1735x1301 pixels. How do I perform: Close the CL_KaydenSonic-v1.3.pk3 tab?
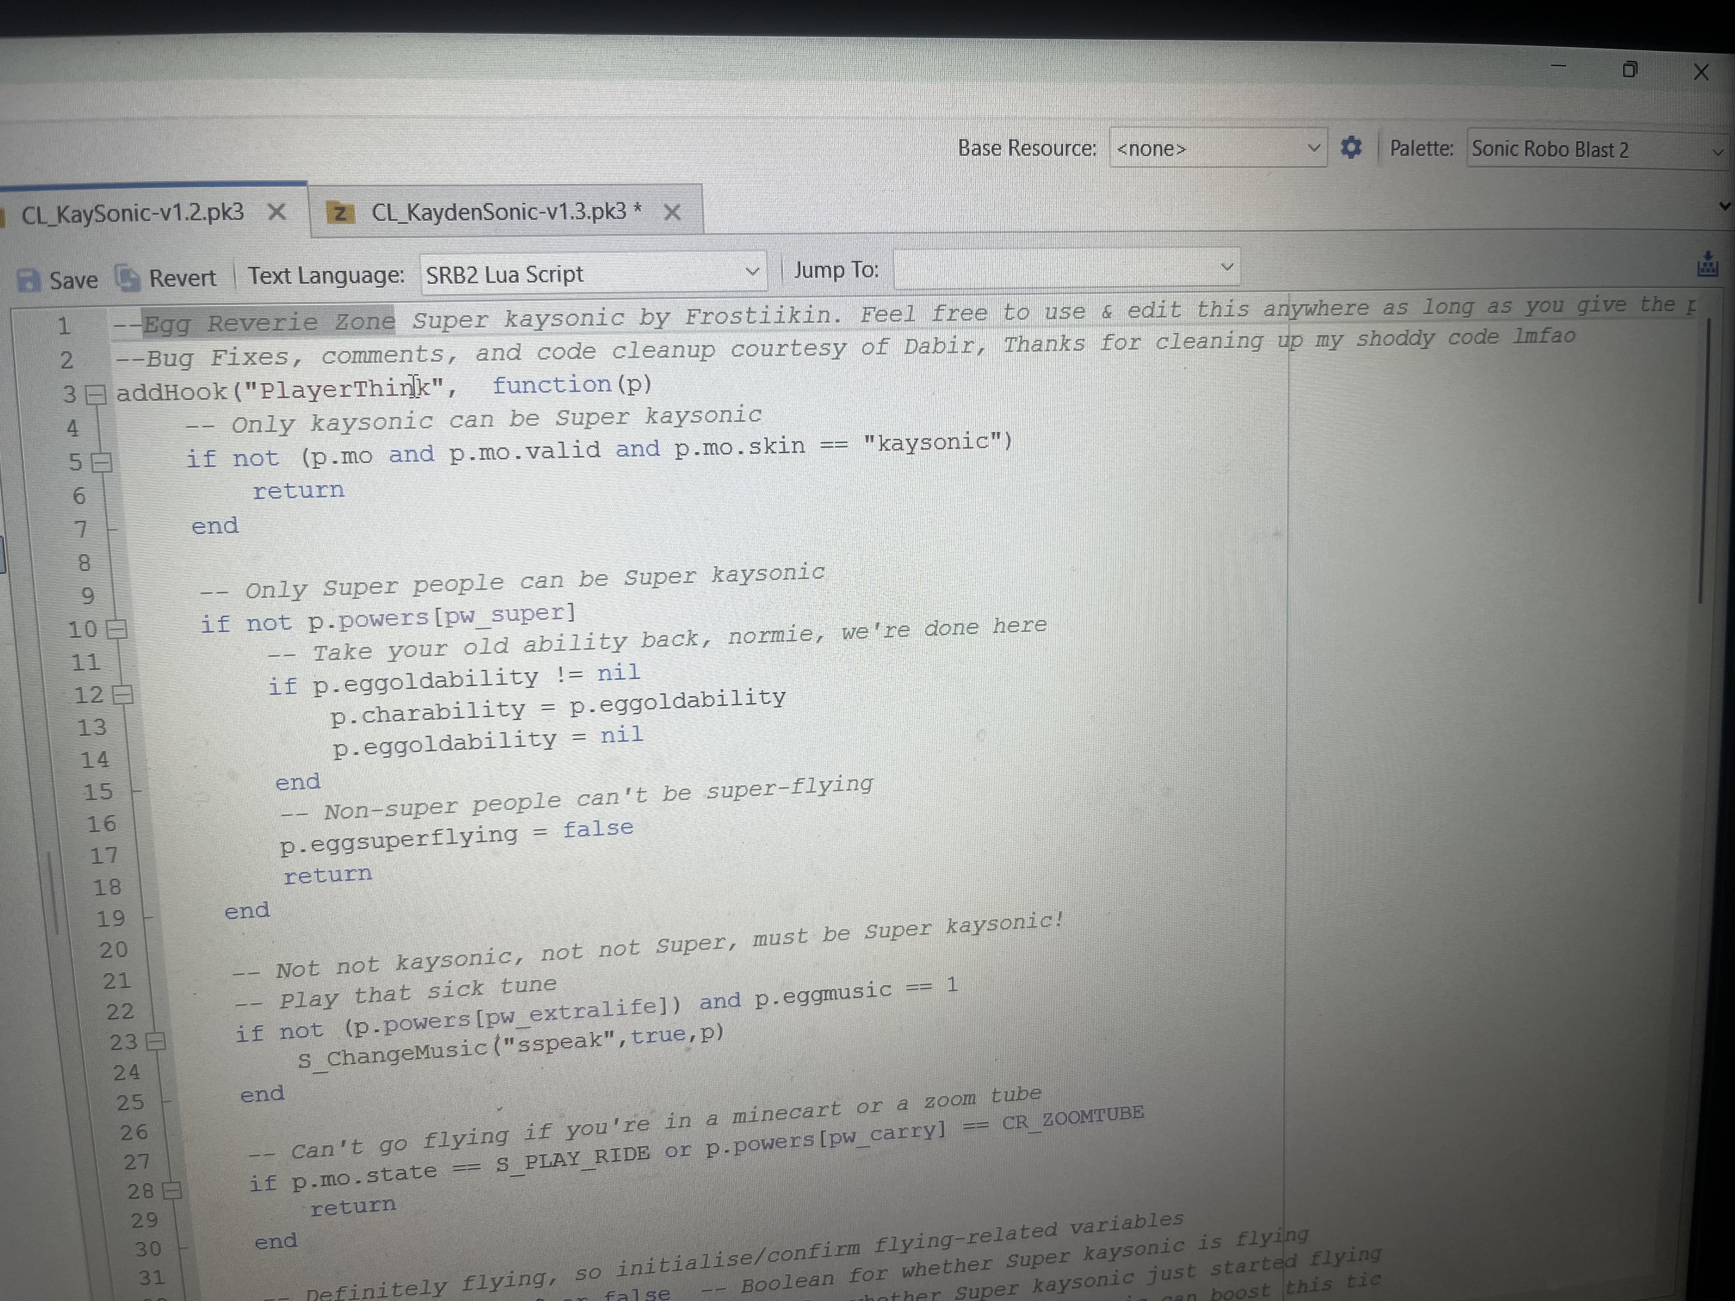click(672, 212)
